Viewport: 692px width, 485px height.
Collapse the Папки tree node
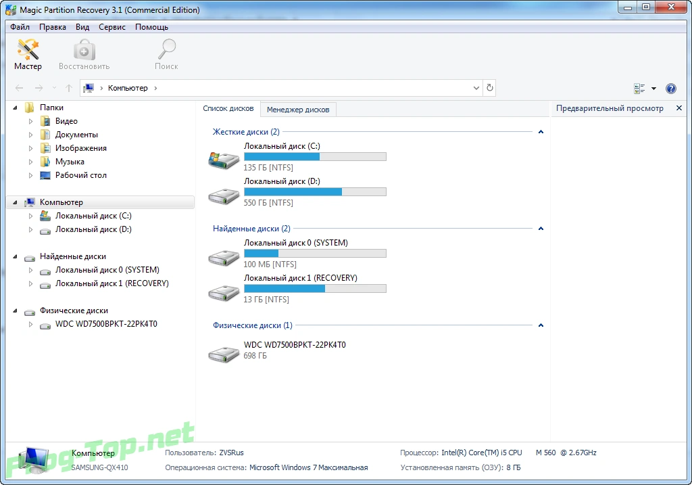tap(15, 108)
